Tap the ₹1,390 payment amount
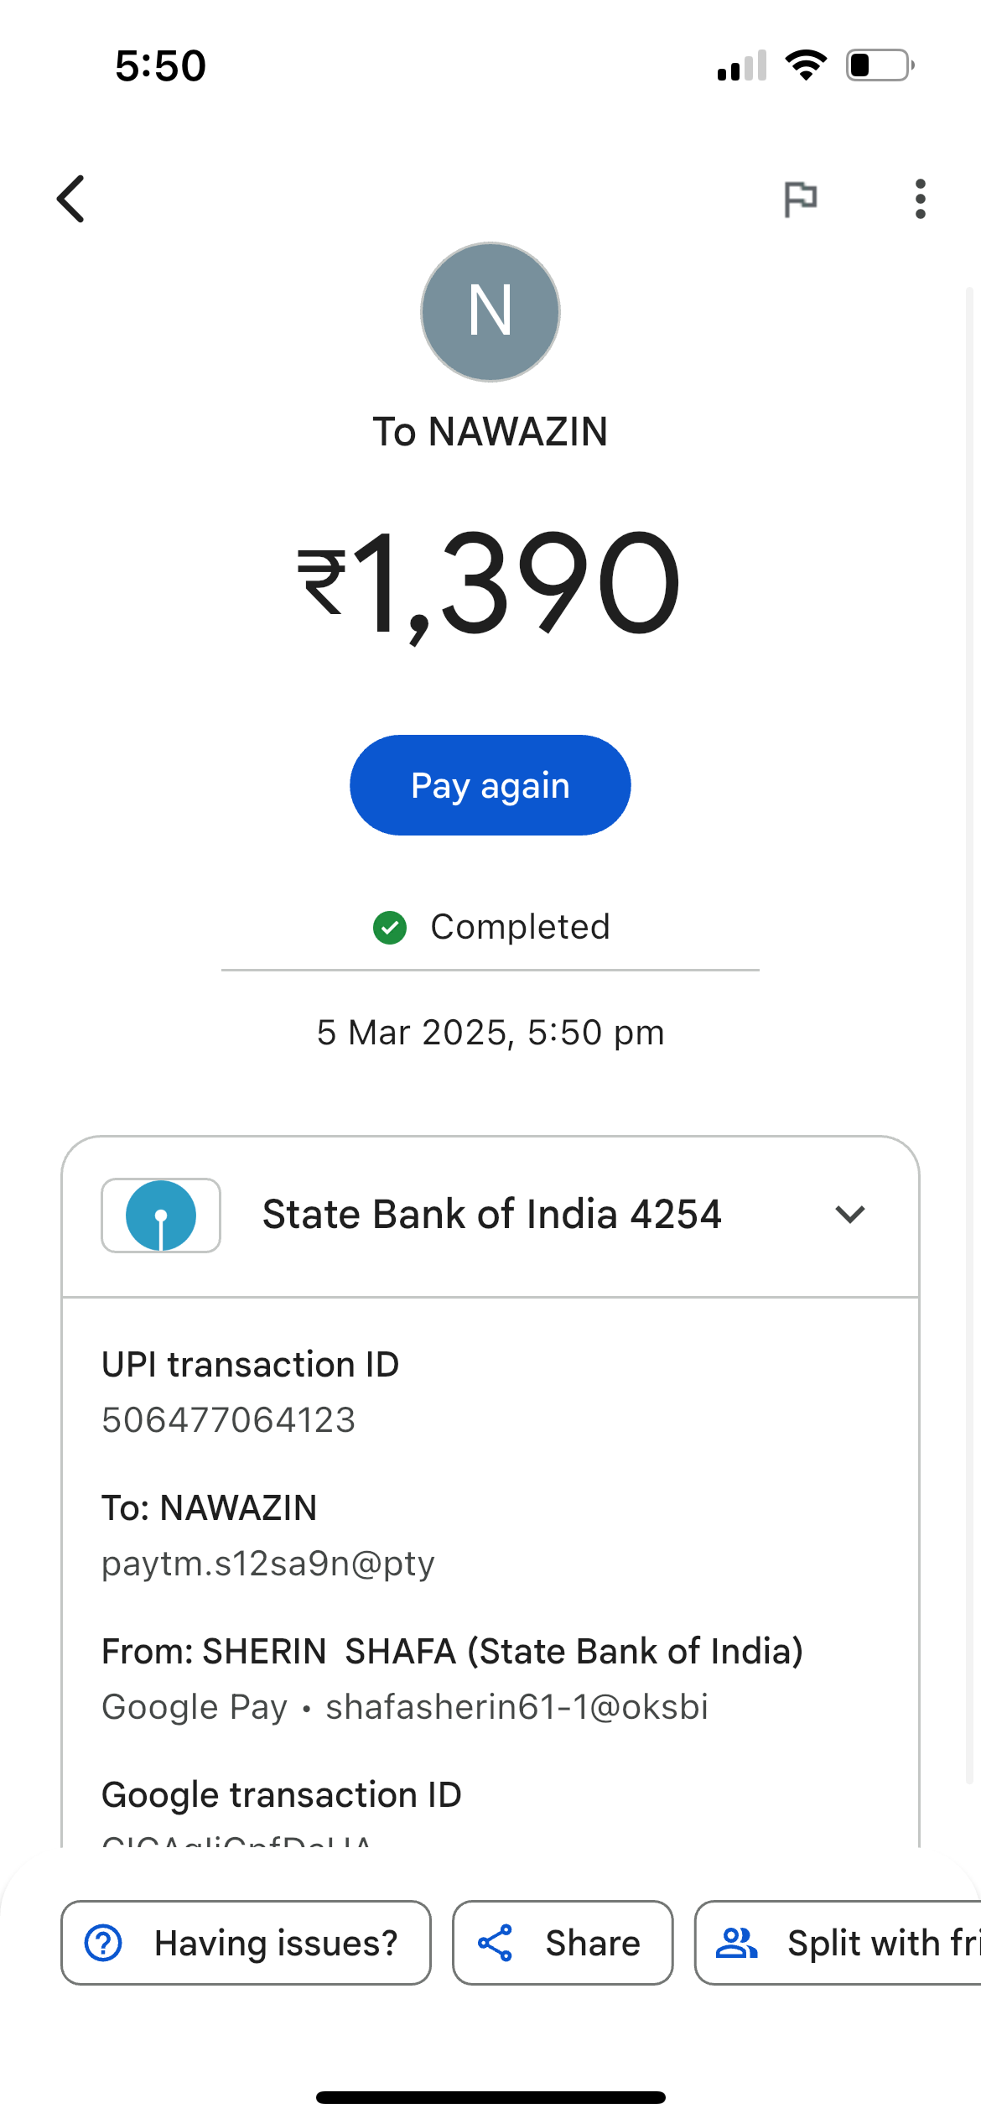This screenshot has width=981, height=2124. (489, 583)
